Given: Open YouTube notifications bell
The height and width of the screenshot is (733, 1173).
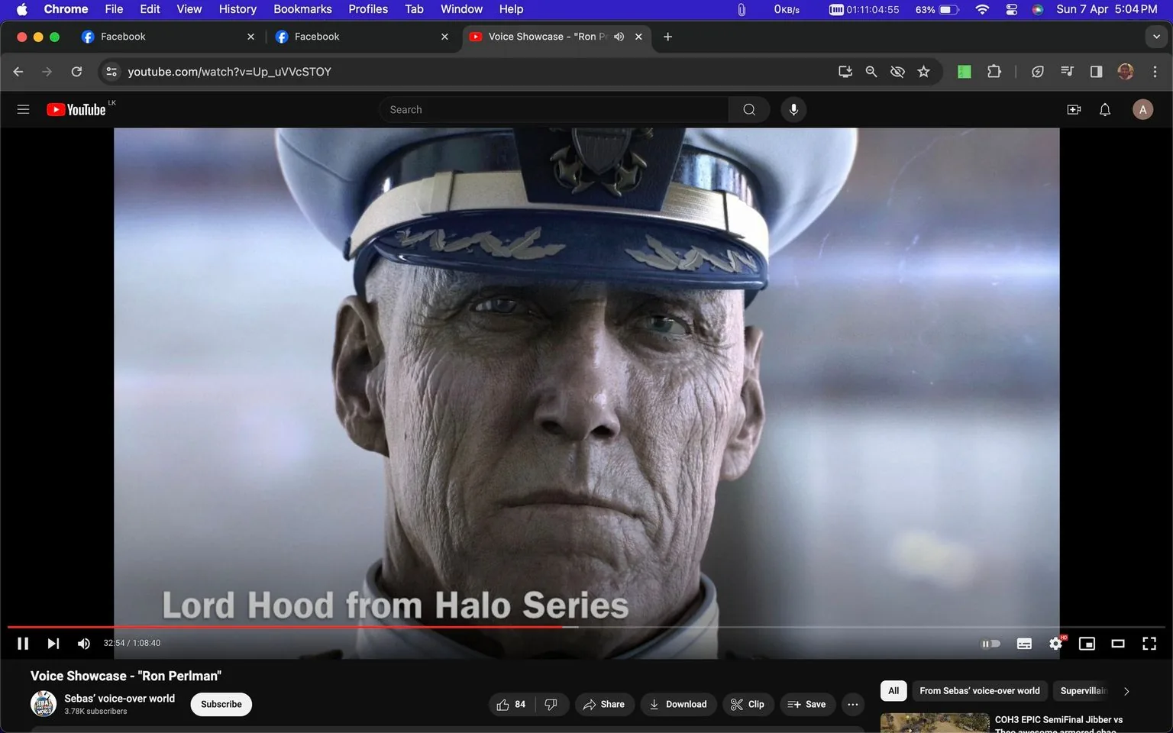Looking at the screenshot, I should (x=1104, y=109).
